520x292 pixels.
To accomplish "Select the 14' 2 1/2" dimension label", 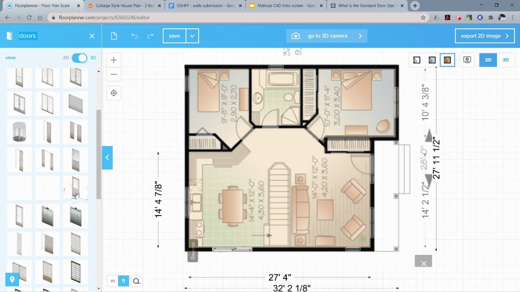I will click(425, 200).
